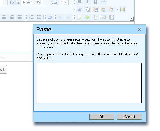Apply justify text alignment
Screen dimensions: 160x131
(19, 17)
